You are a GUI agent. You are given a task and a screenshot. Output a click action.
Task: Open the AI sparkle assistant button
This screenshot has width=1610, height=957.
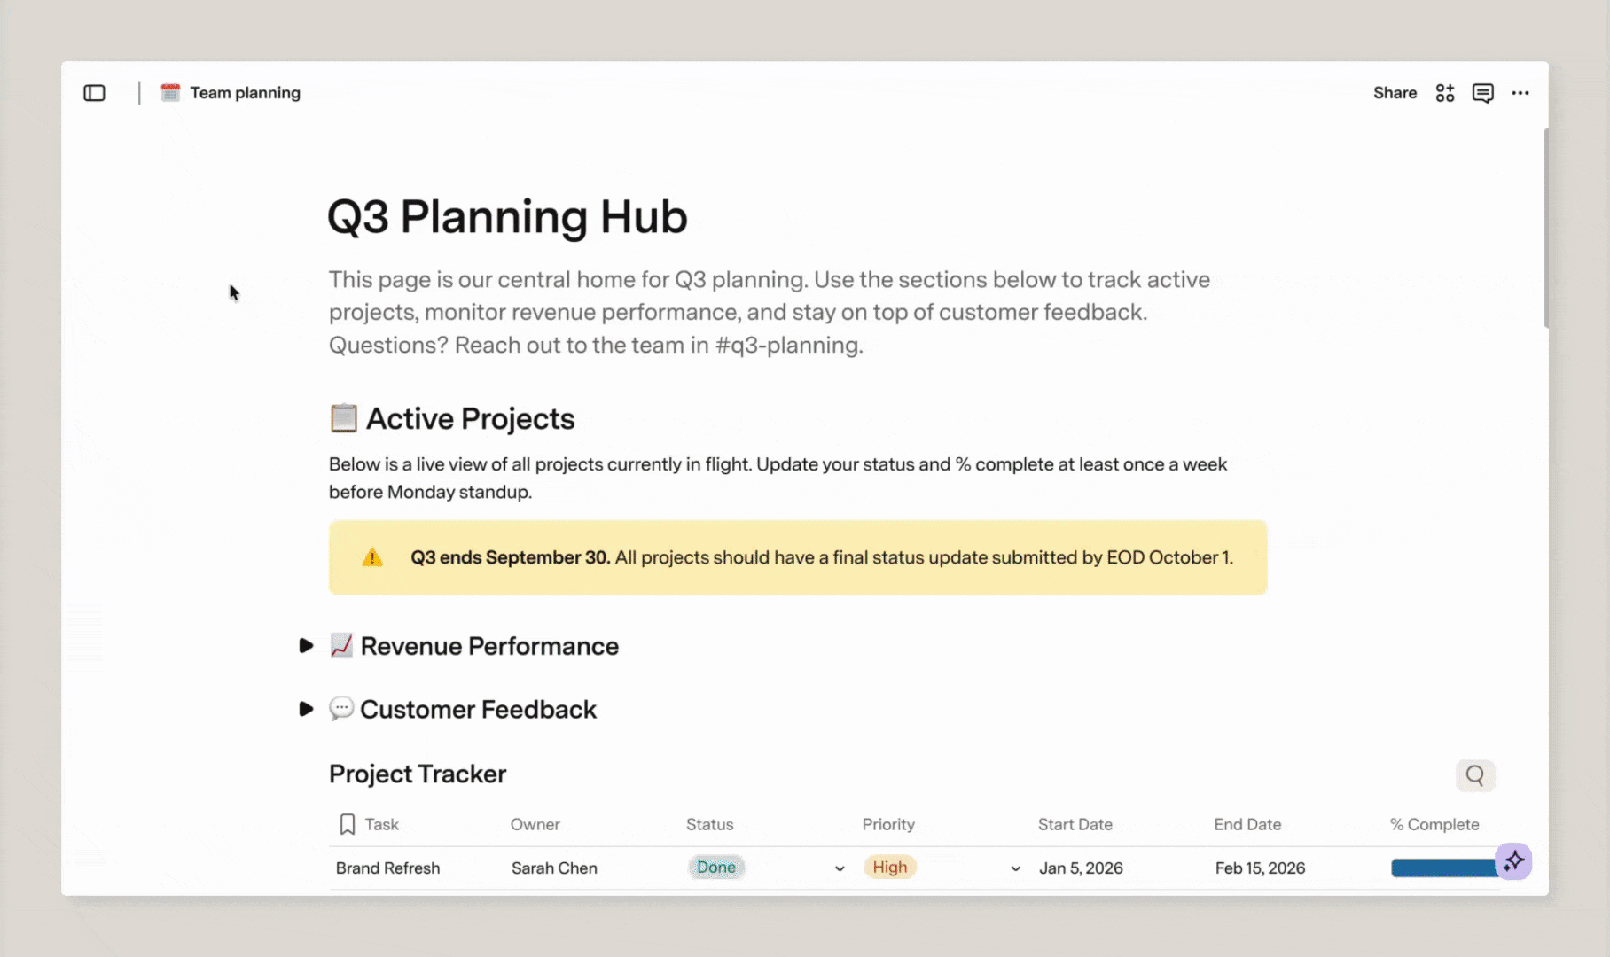tap(1513, 860)
